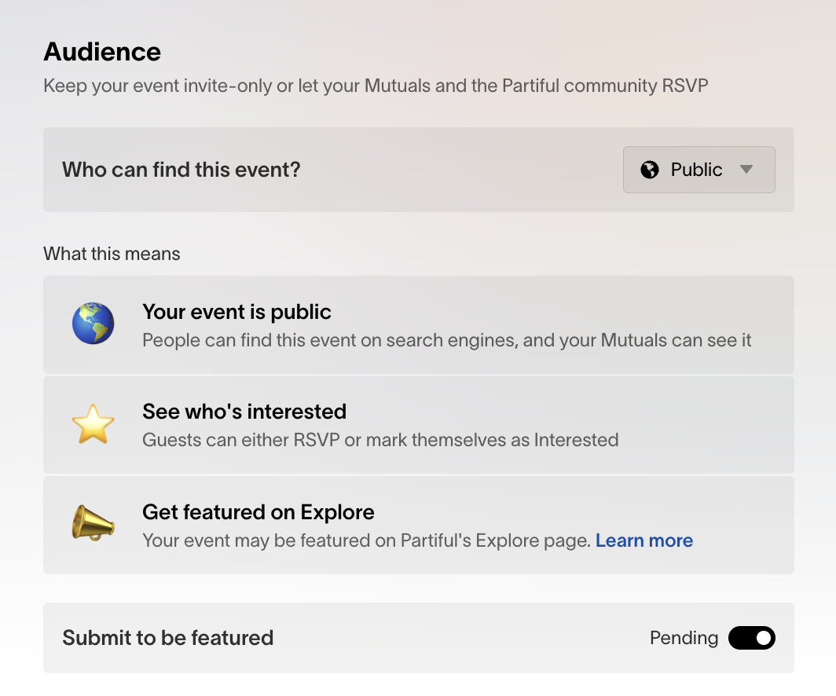The height and width of the screenshot is (696, 836).
Task: Click the search engines description text
Action: coord(446,340)
